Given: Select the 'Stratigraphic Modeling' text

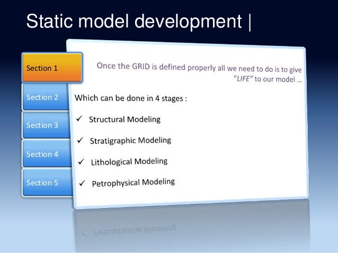Looking at the screenshot, I should [130, 140].
